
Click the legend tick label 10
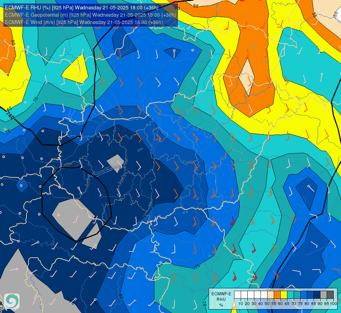point(241,304)
